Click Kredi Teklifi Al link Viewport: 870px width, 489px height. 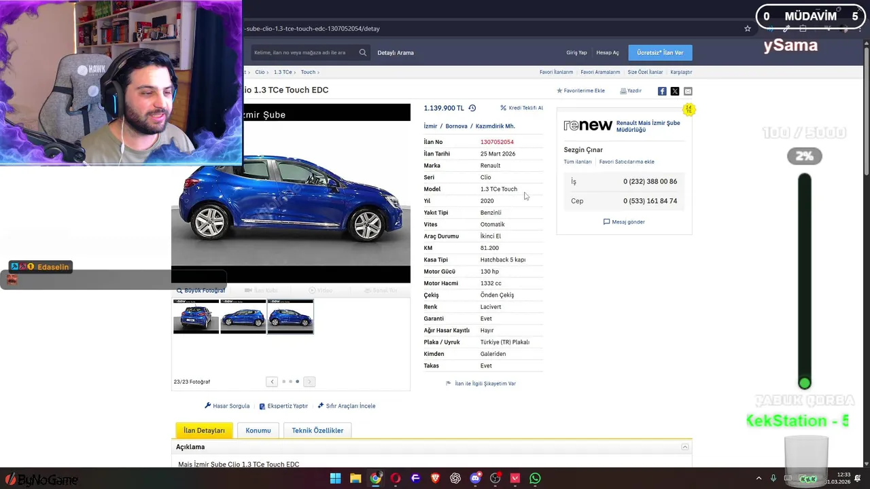(522, 108)
